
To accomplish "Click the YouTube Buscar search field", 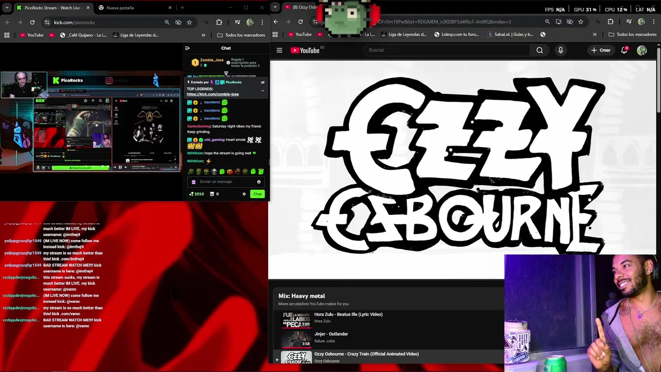I will (x=447, y=50).
